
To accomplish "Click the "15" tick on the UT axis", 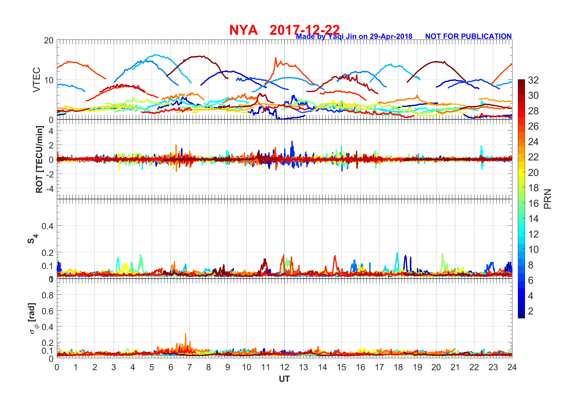I will [x=341, y=367].
